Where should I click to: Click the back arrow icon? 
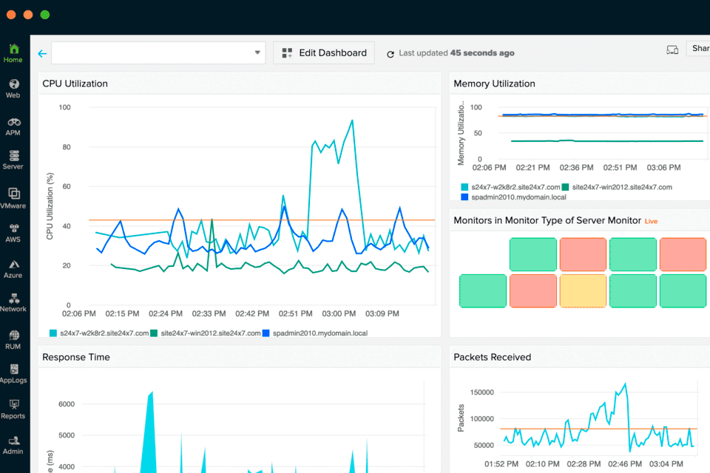coord(42,53)
